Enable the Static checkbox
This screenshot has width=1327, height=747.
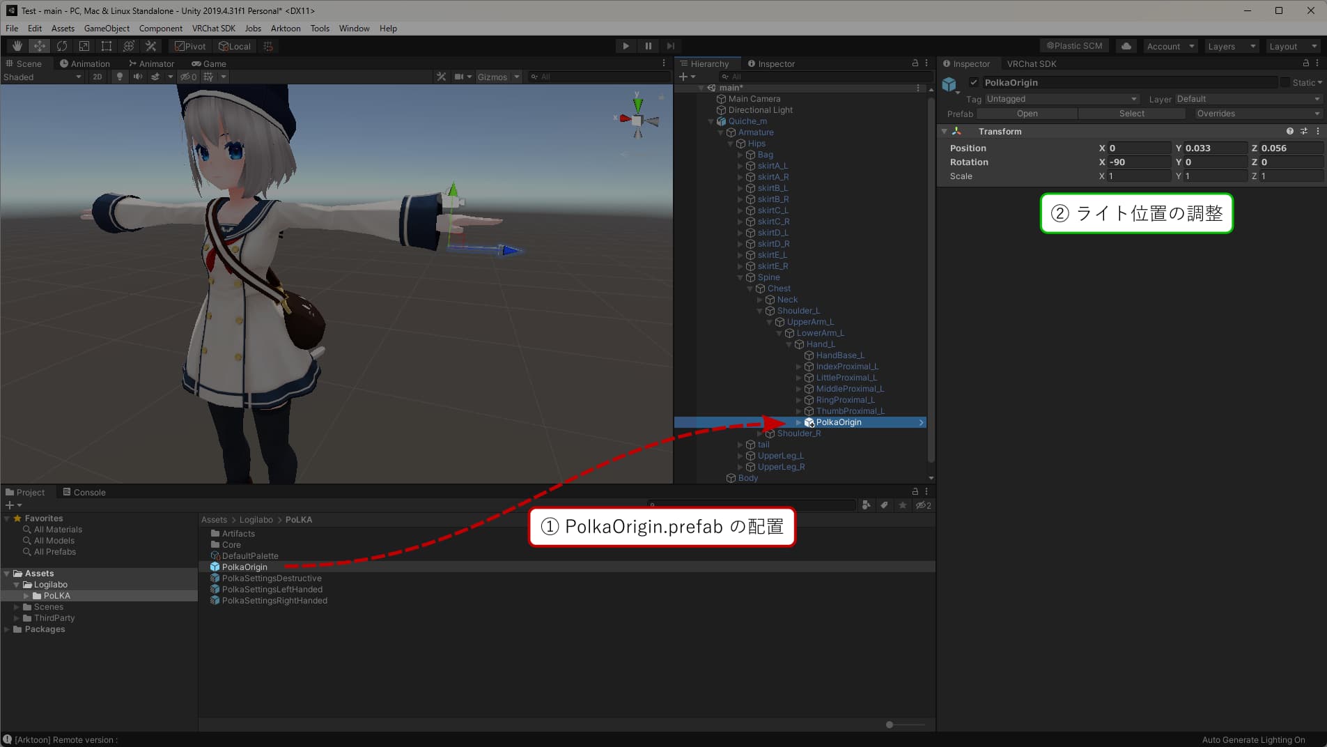1285,82
